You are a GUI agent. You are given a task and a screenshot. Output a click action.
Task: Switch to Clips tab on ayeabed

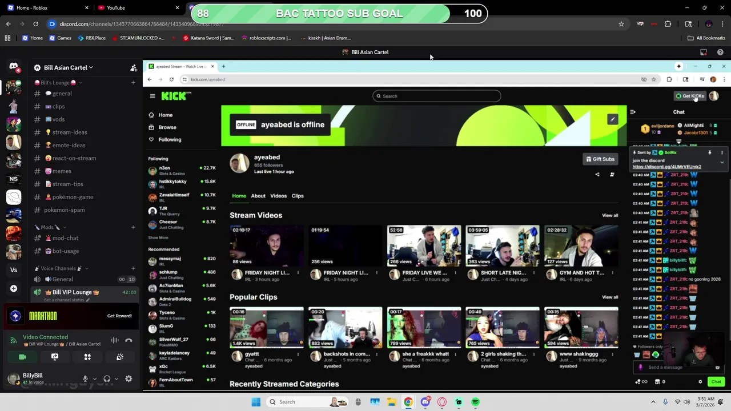[298, 196]
